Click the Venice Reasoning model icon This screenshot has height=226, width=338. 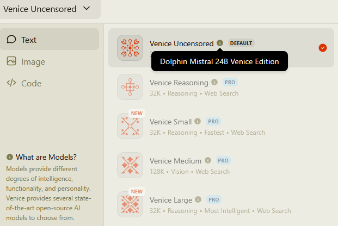130,87
